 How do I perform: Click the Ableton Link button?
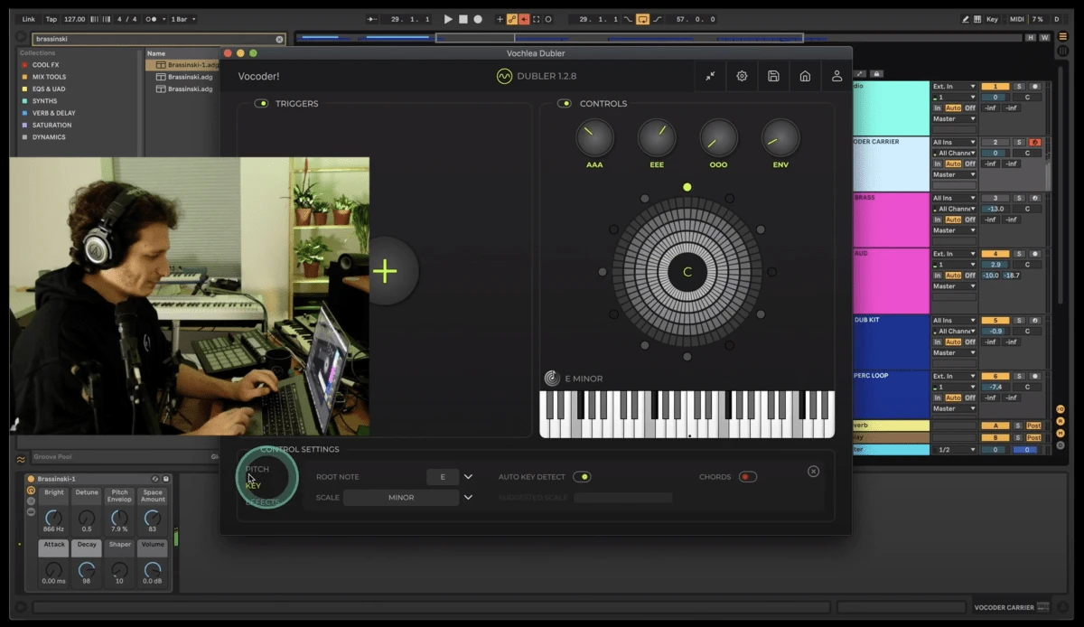29,19
